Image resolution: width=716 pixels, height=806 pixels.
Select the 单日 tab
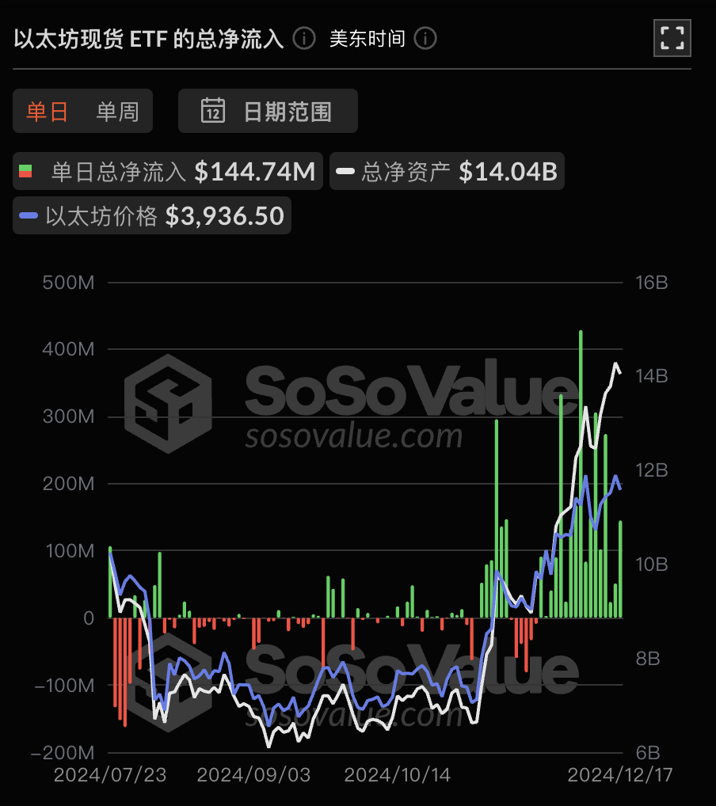click(48, 111)
